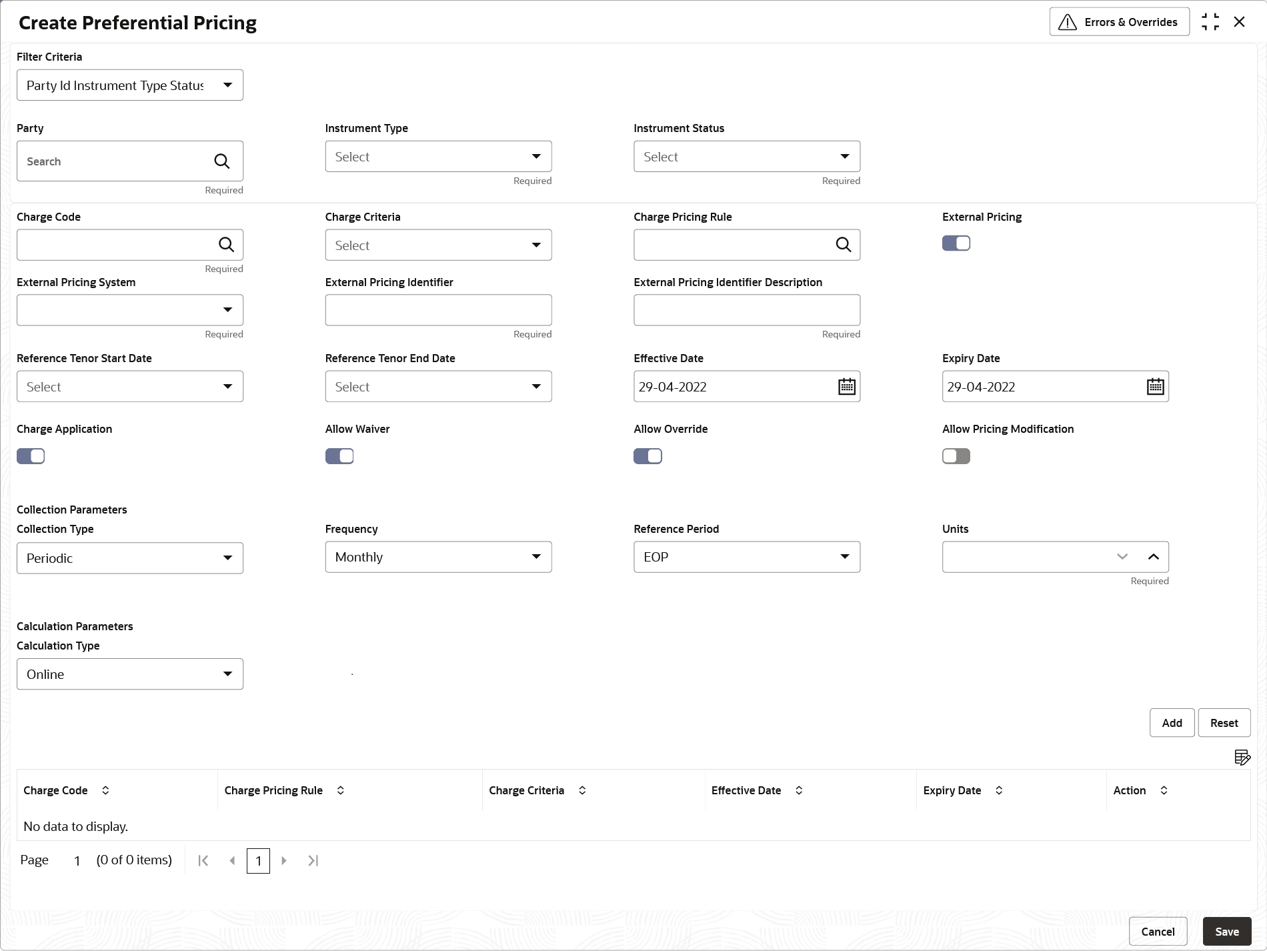Open Errors & Overrides panel
The image size is (1267, 951).
tap(1119, 22)
